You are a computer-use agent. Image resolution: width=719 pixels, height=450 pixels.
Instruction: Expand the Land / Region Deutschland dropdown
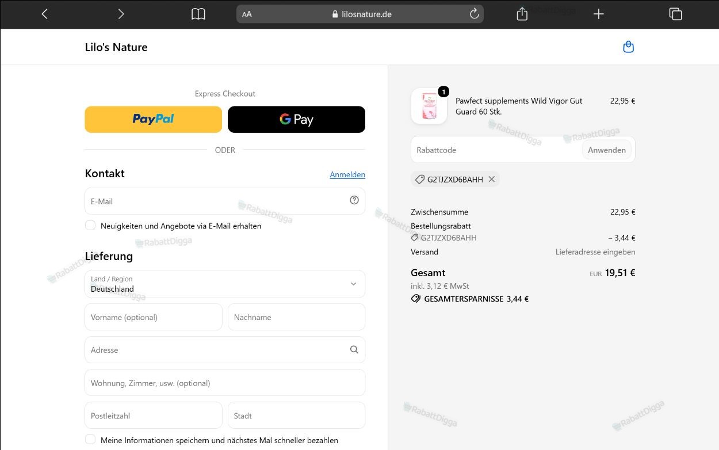tap(225, 284)
